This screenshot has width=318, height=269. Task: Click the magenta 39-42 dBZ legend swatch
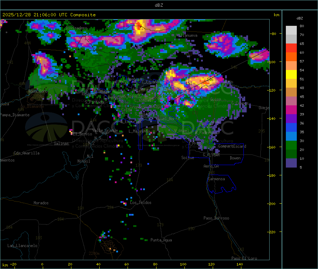pyautogui.click(x=291, y=110)
